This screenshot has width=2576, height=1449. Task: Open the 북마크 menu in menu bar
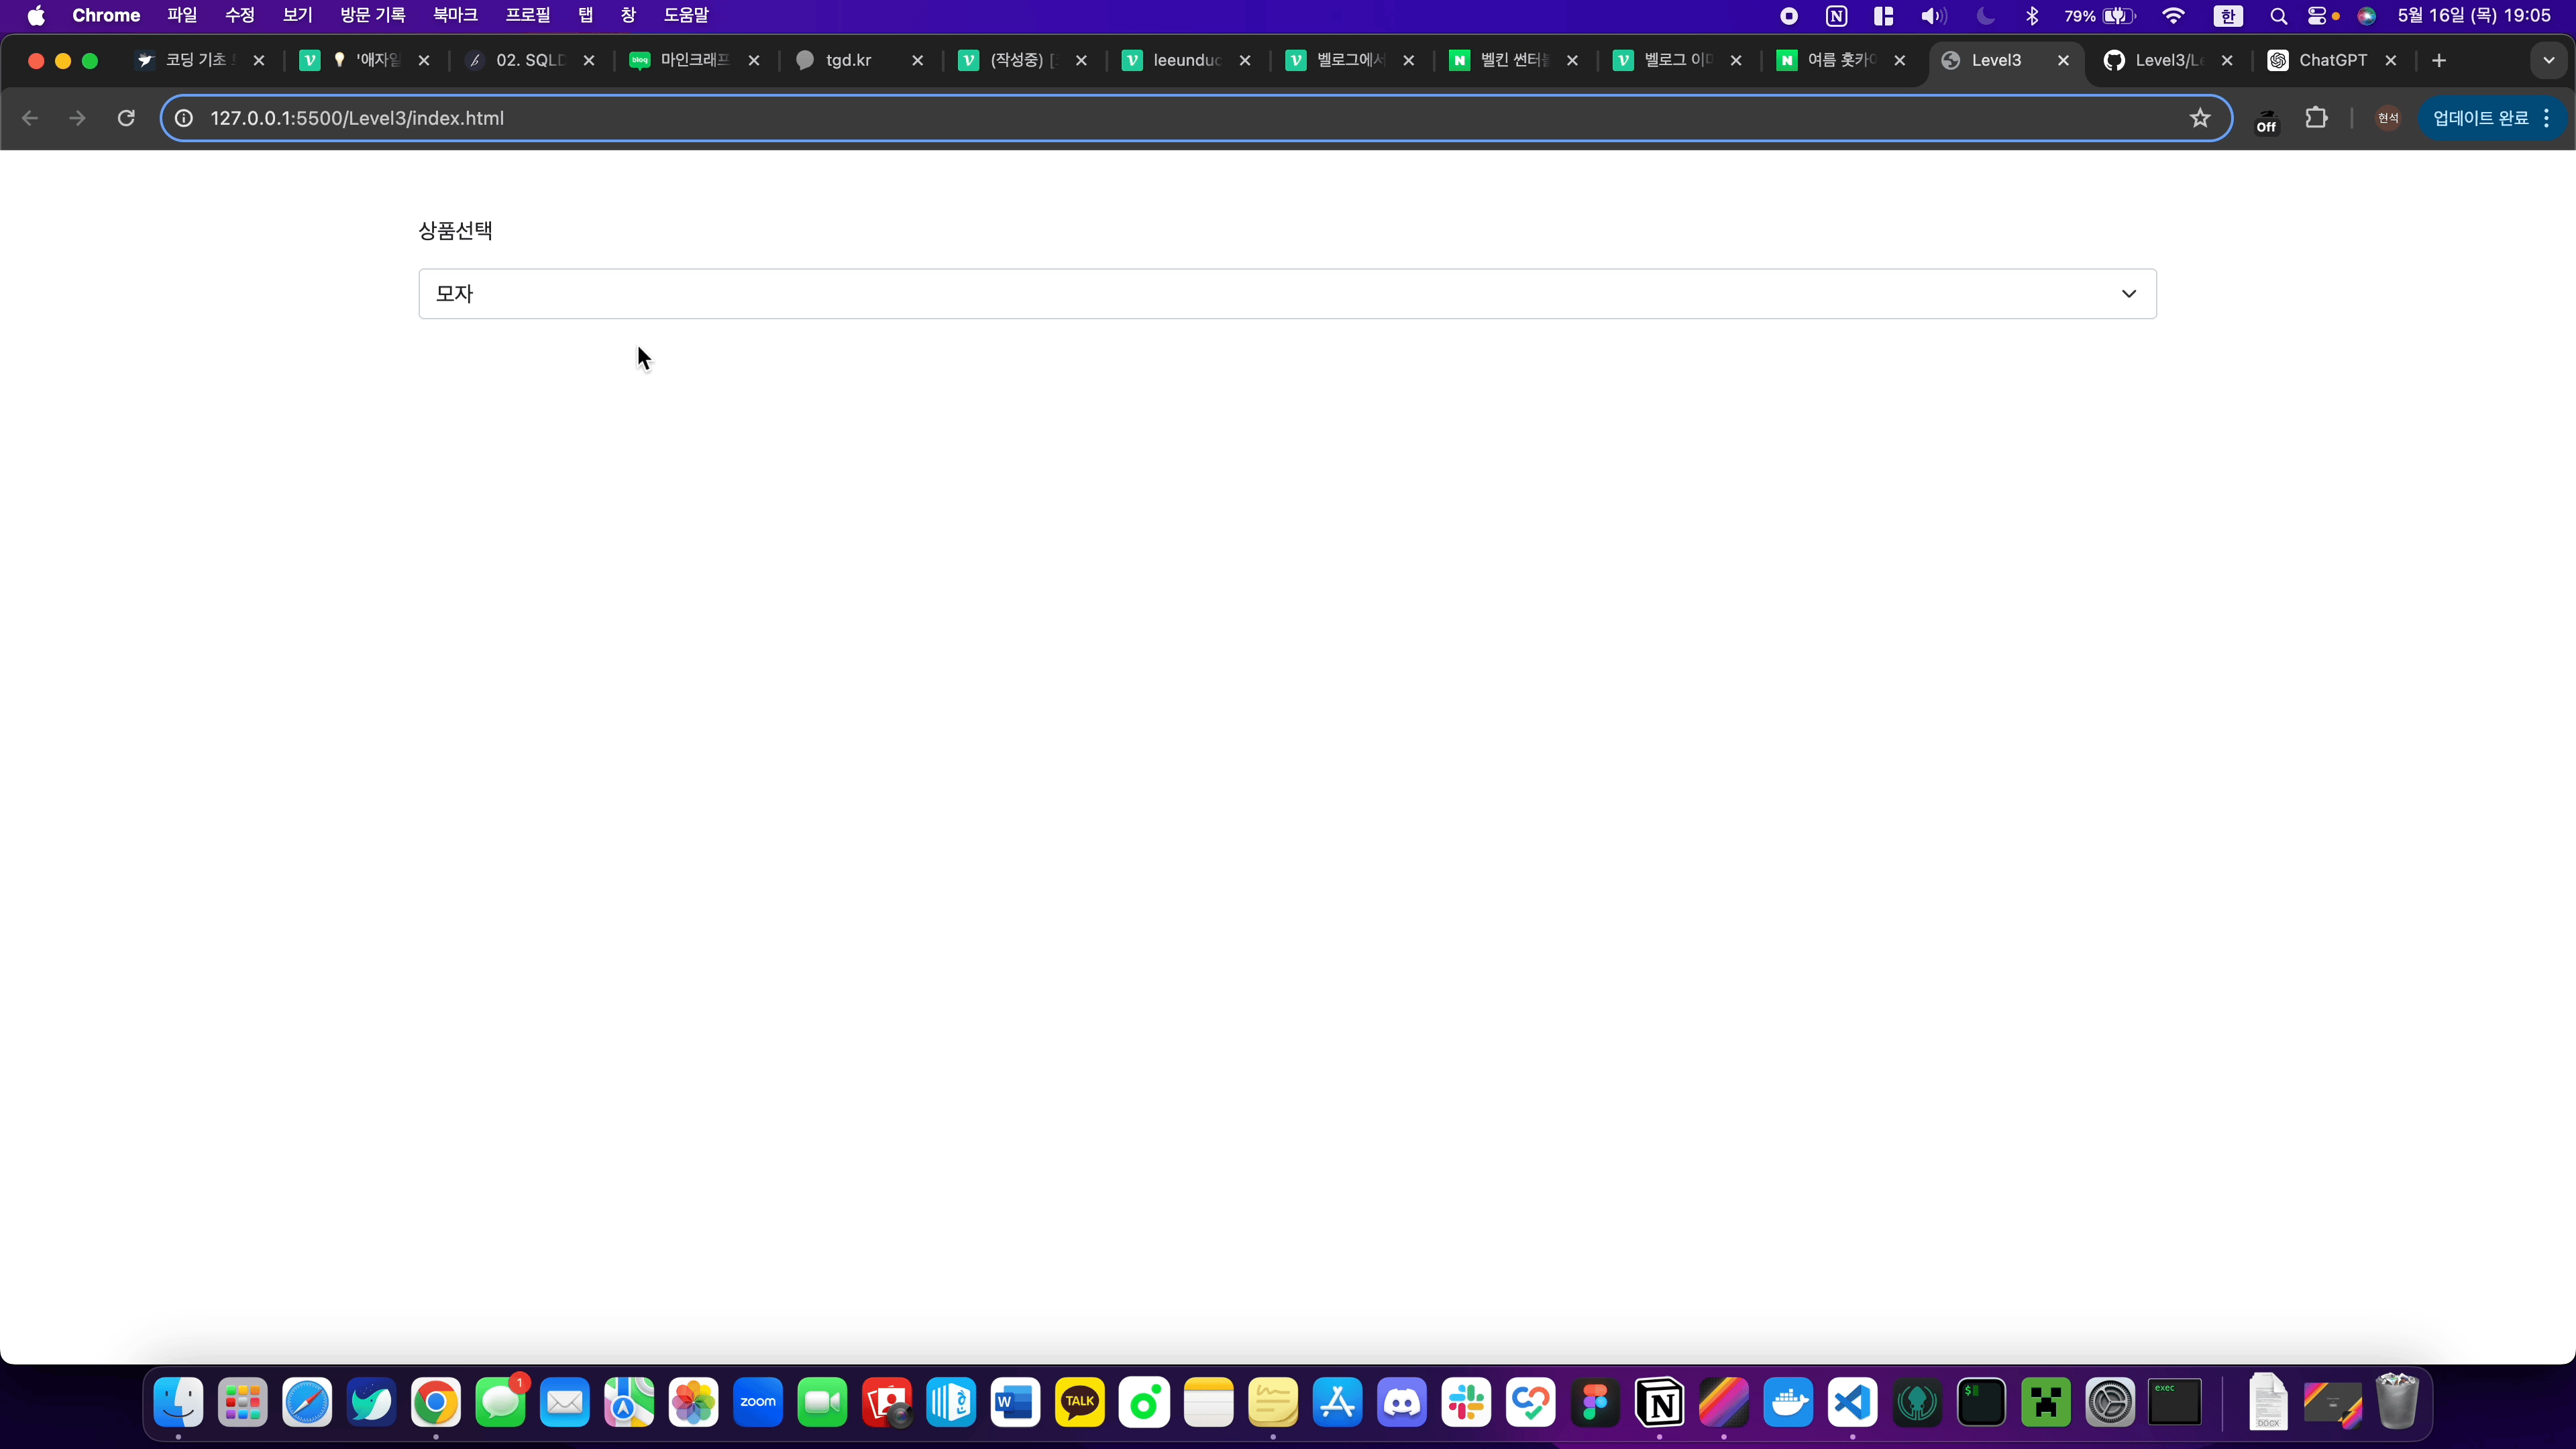coord(455,15)
